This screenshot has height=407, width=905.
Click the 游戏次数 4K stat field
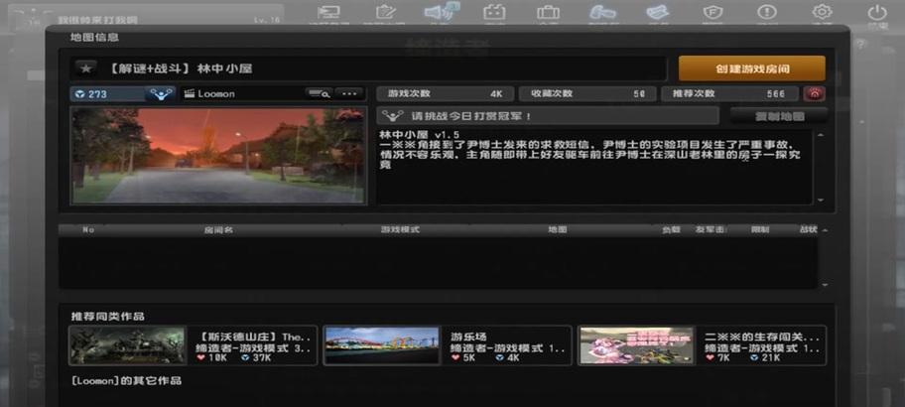tap(445, 94)
